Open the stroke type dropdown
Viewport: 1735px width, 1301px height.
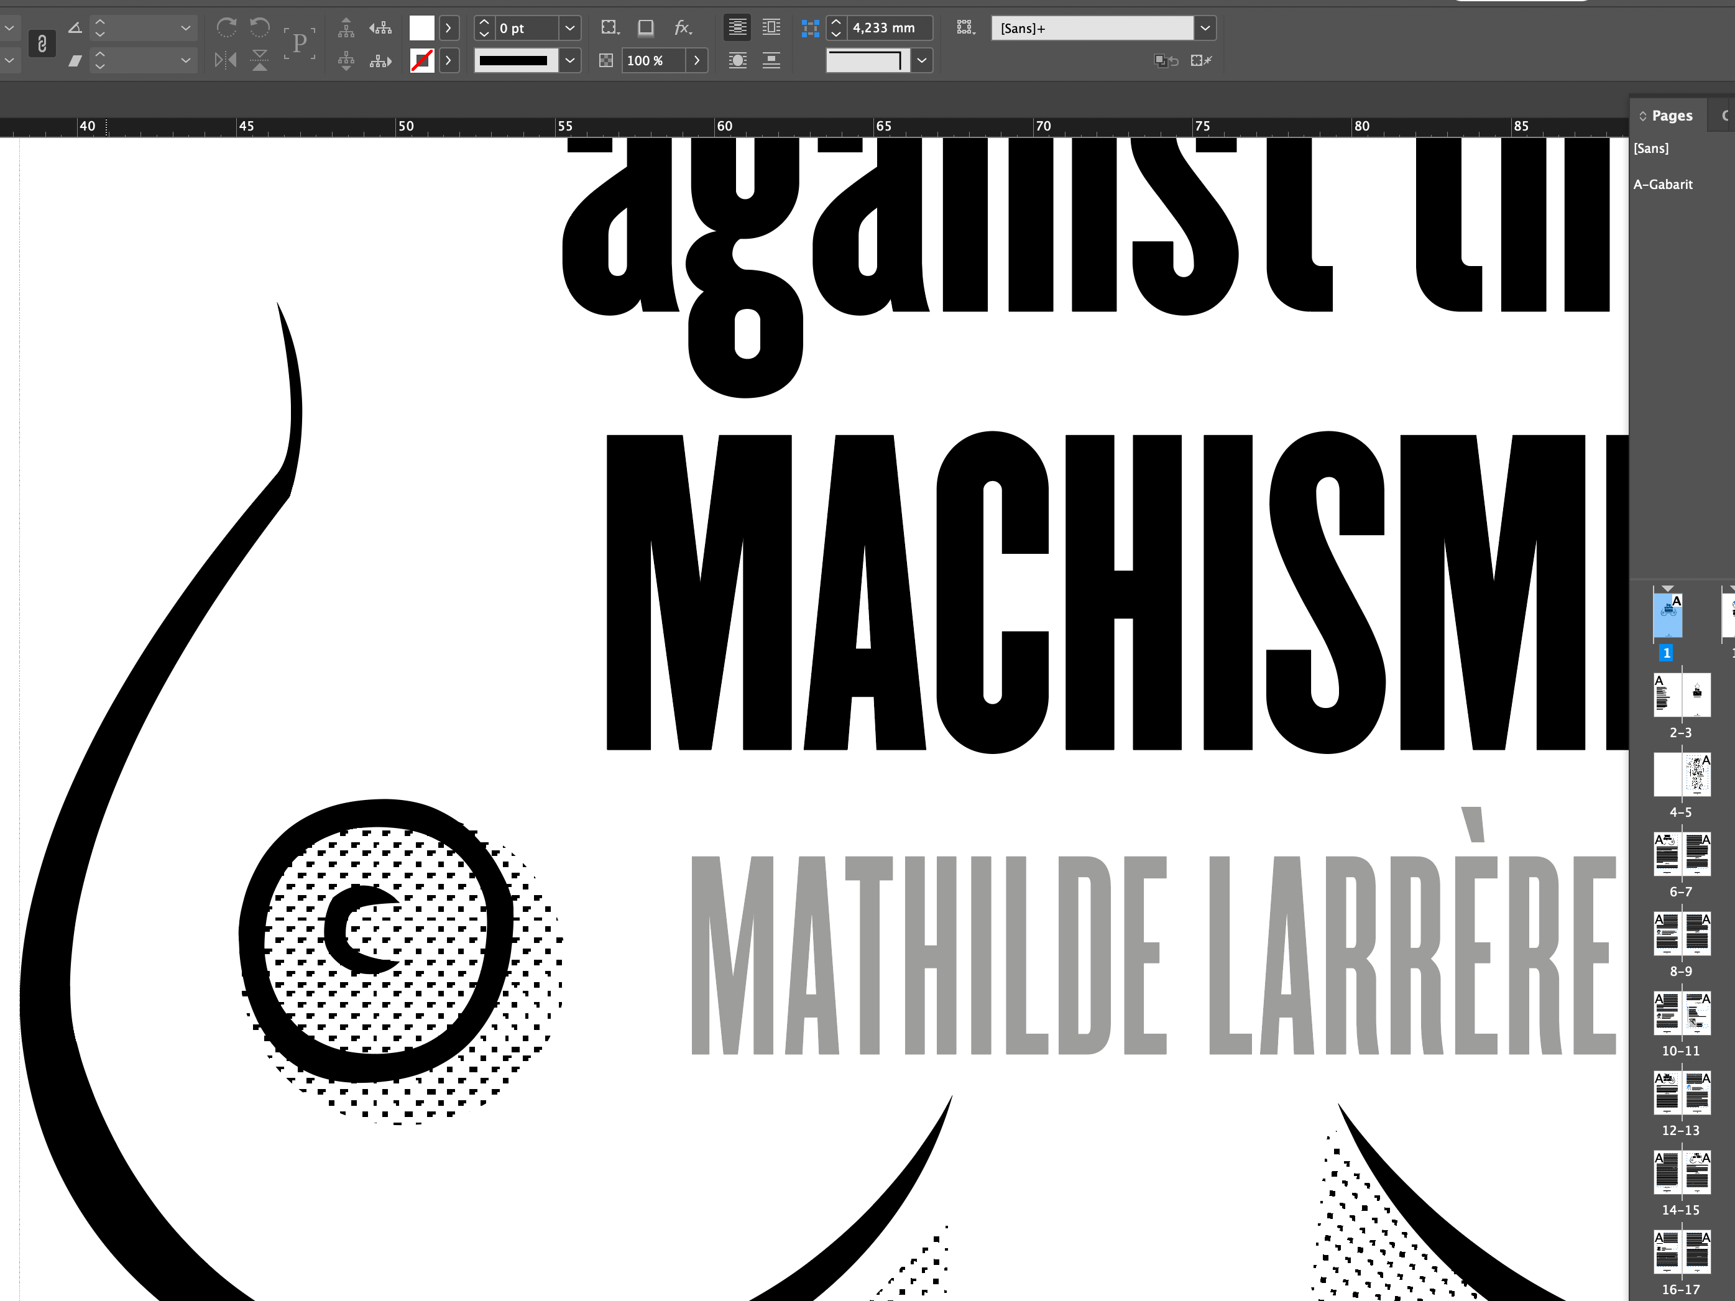click(x=570, y=60)
